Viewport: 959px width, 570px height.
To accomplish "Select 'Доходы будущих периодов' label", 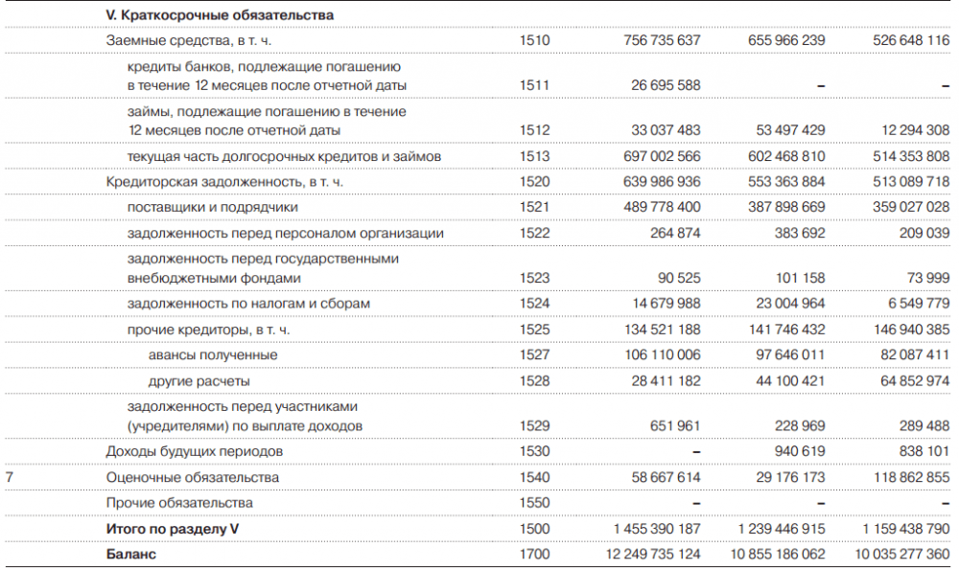I will (x=195, y=451).
